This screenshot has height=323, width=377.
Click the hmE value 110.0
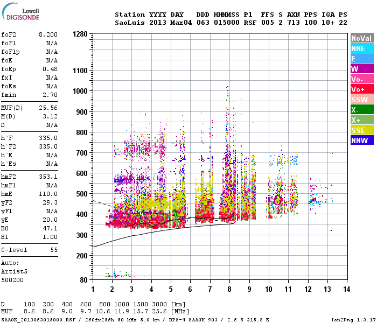coord(48,194)
